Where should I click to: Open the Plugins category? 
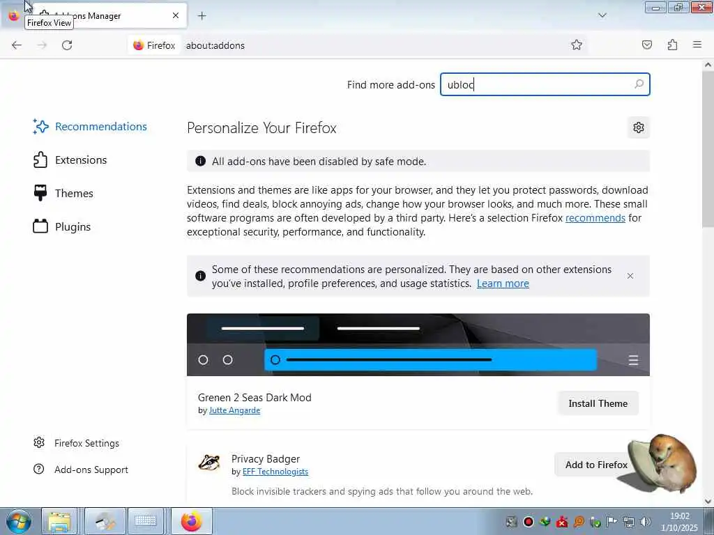(62, 226)
